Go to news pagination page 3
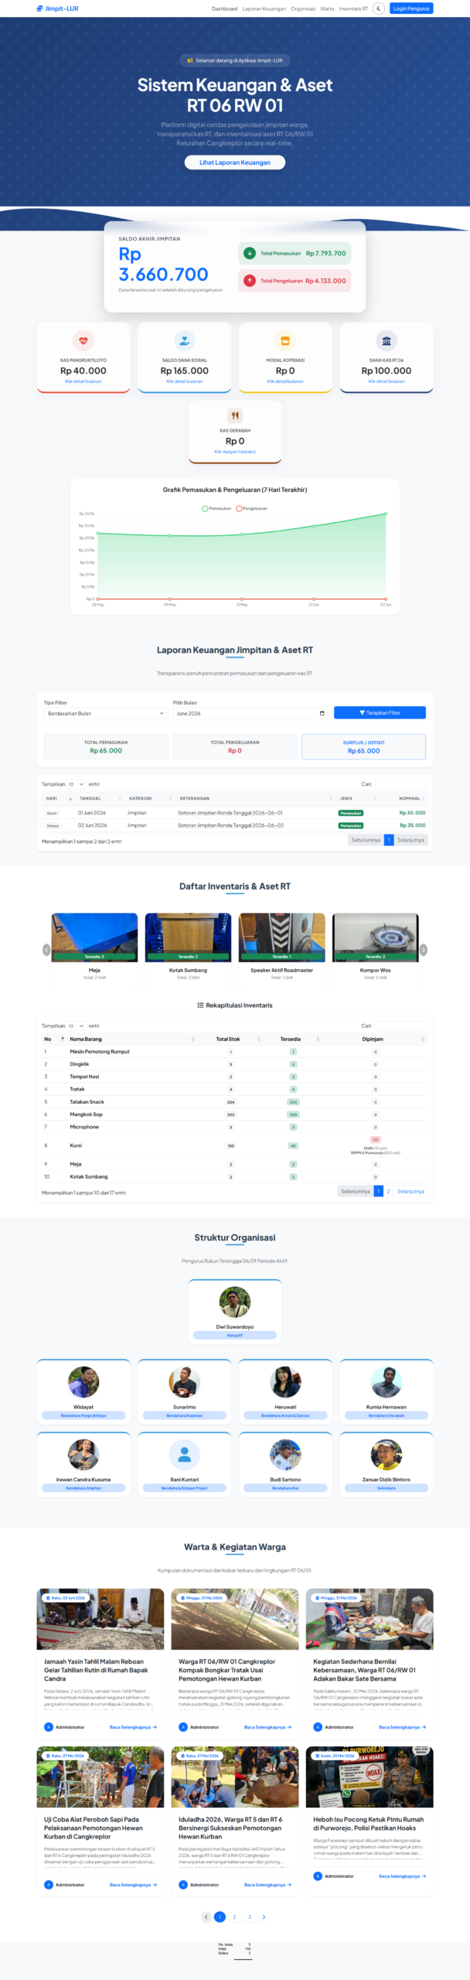This screenshot has width=470, height=1980. [x=249, y=1917]
